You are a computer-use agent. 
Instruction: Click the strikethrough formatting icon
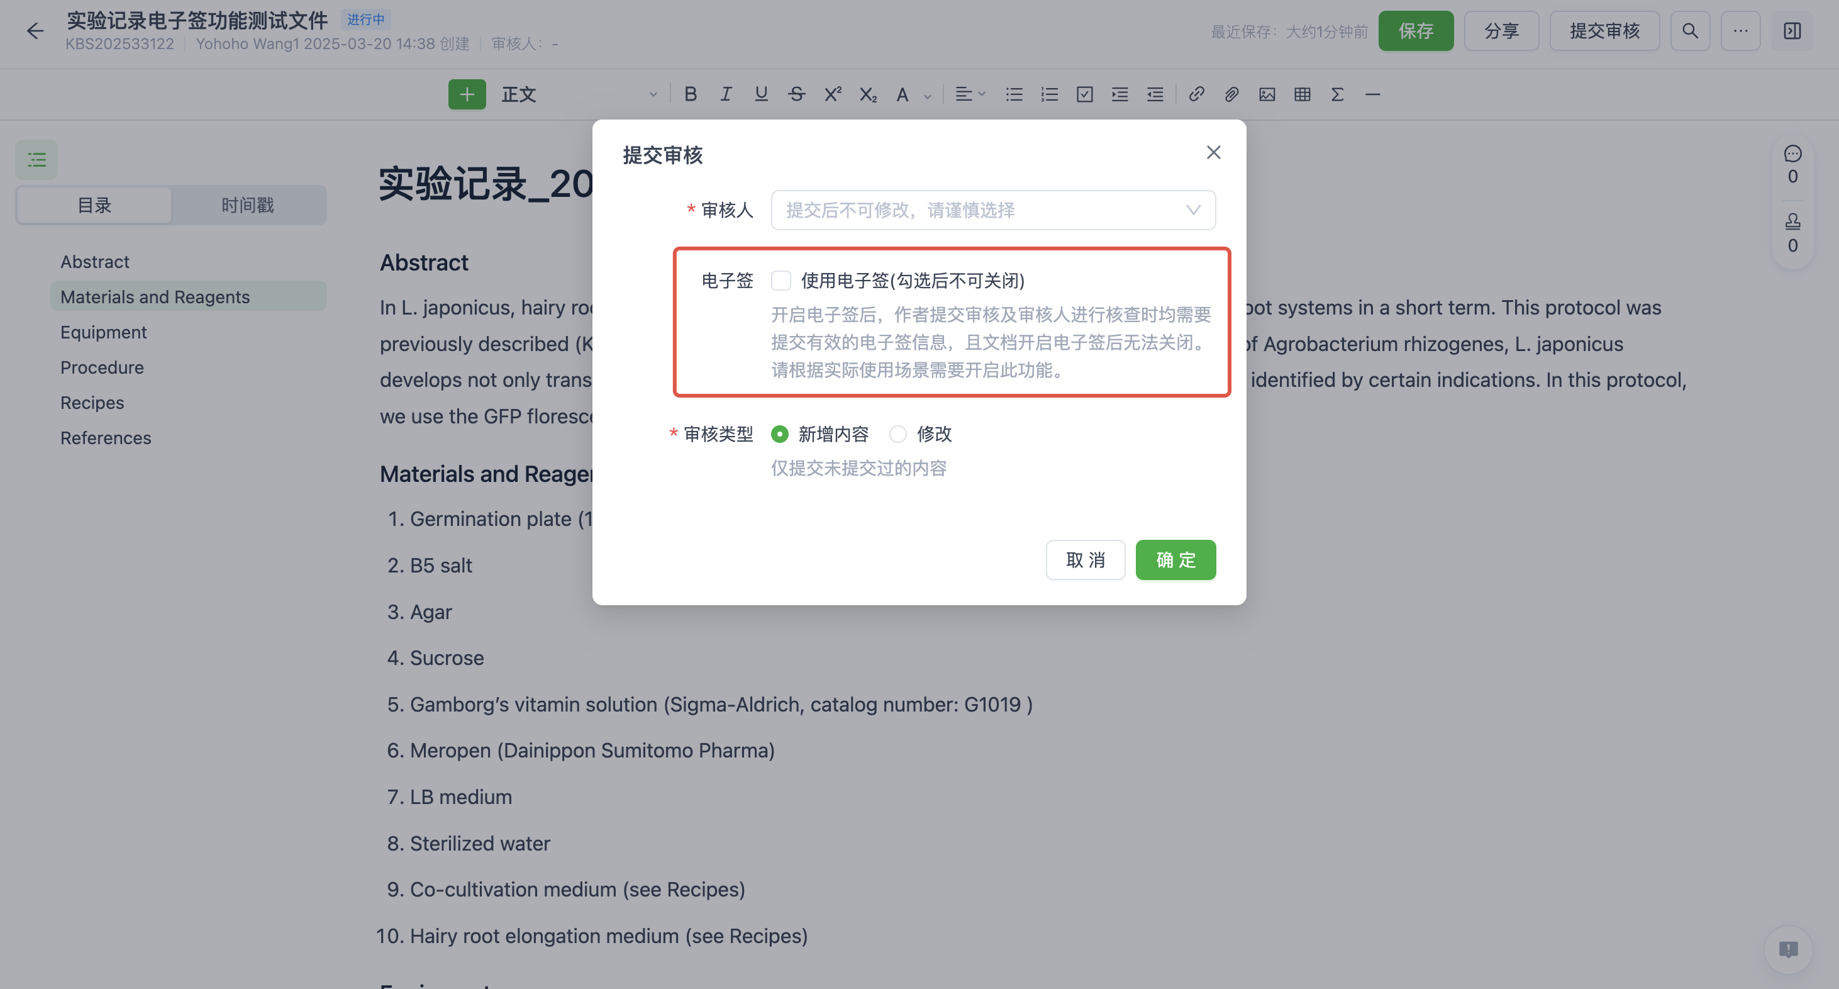click(x=796, y=94)
